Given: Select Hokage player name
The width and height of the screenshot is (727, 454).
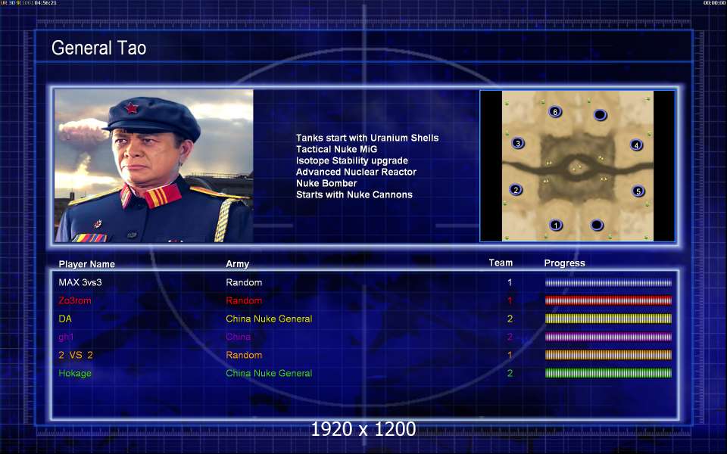Looking at the screenshot, I should pyautogui.click(x=75, y=373).
